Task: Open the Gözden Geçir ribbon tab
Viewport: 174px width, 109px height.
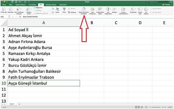Action: pyautogui.click(x=51, y=5)
